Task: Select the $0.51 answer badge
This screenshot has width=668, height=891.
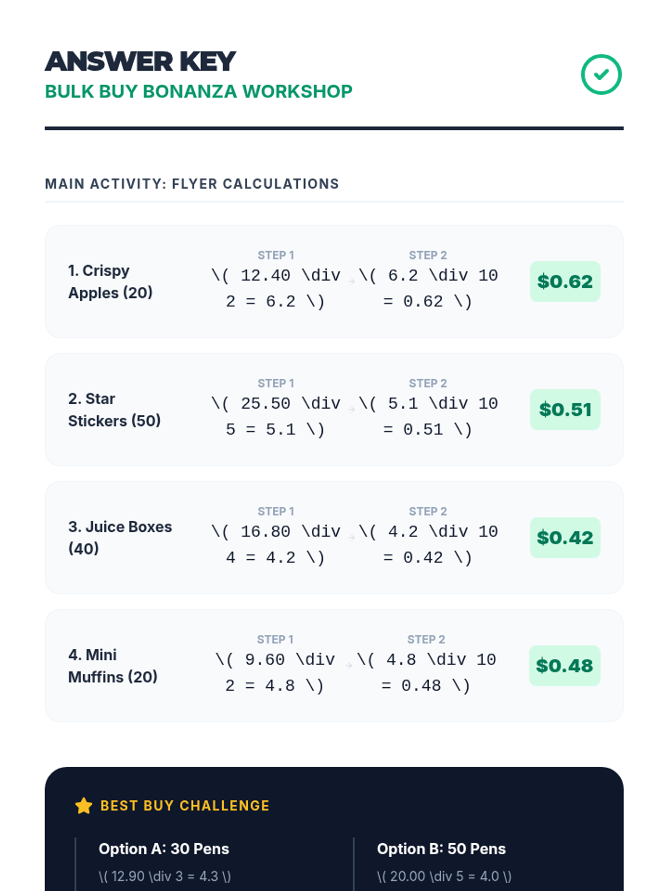Action: coord(565,409)
